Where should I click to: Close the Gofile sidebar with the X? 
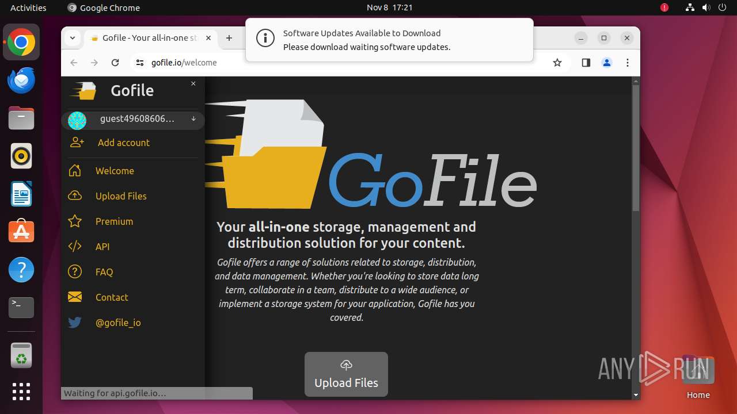(193, 83)
